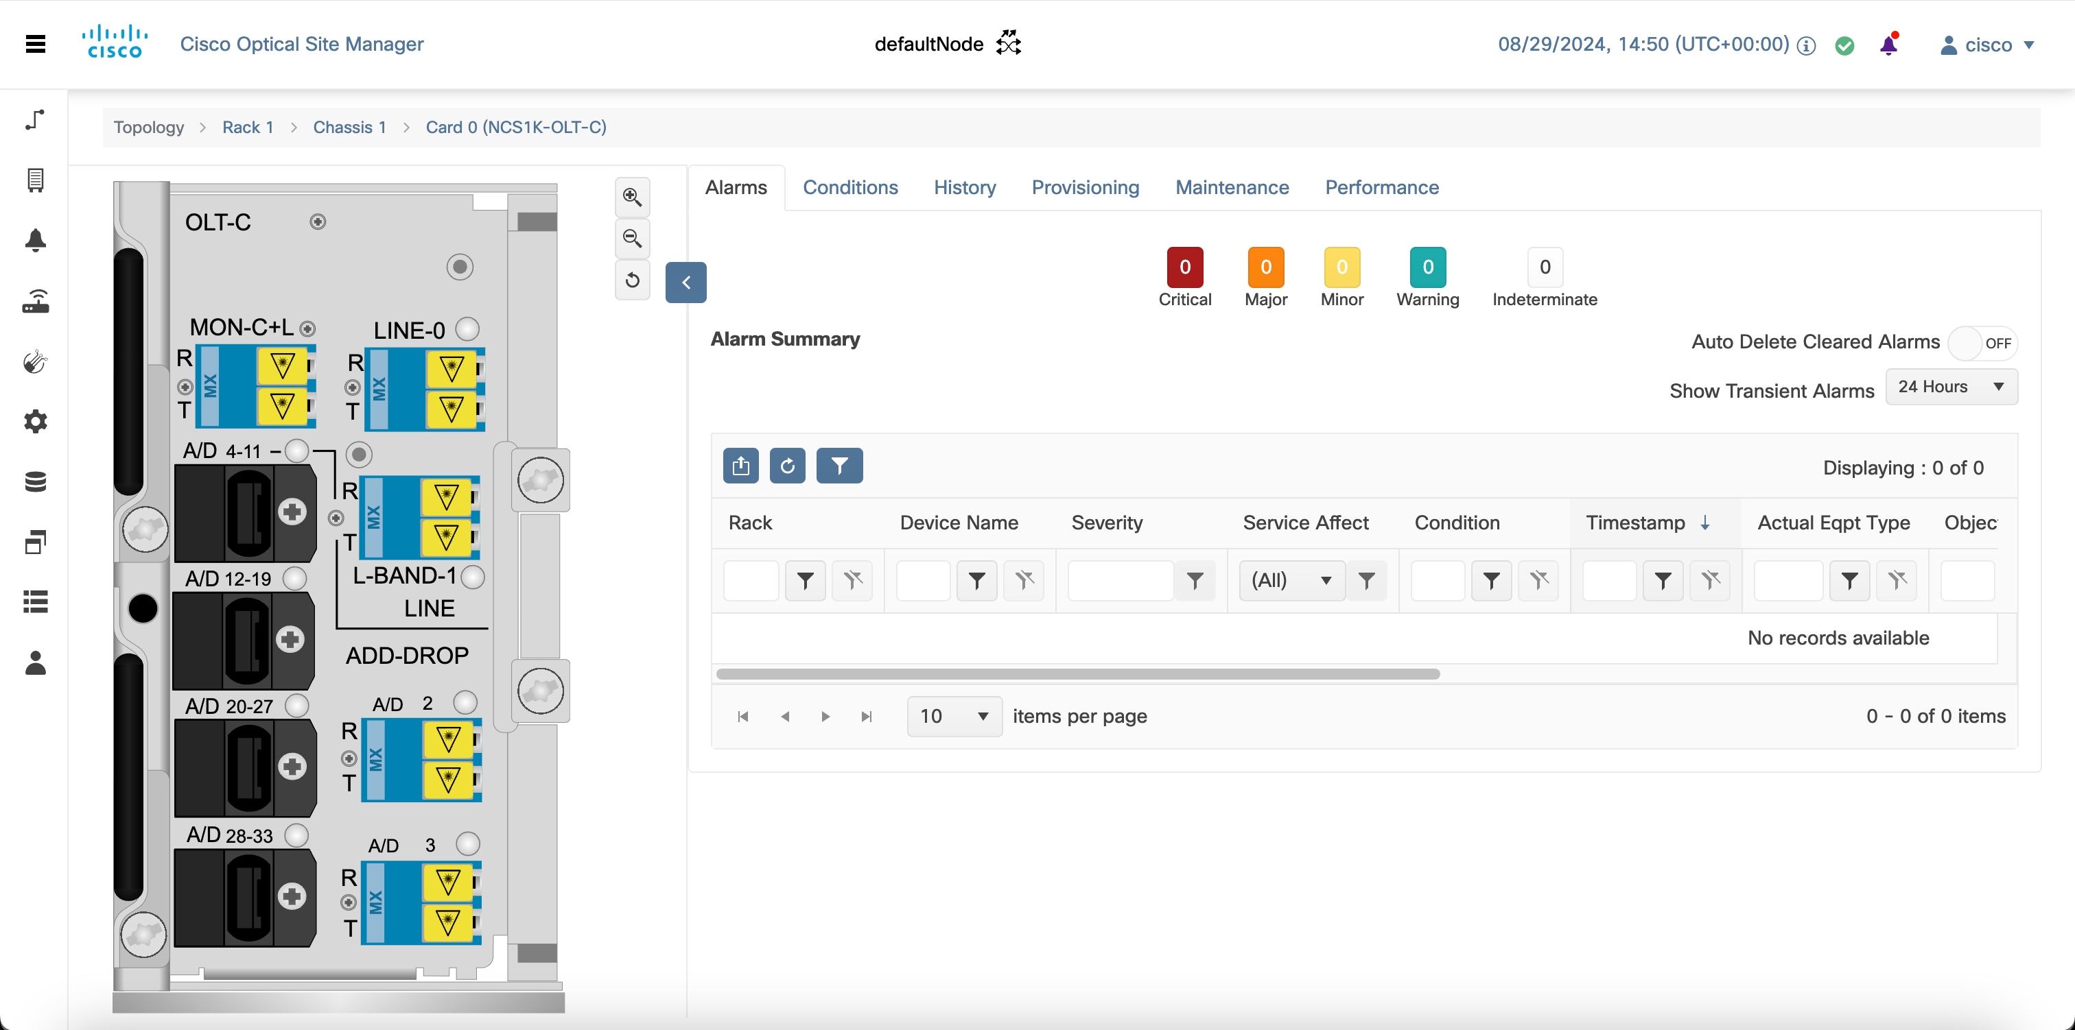The height and width of the screenshot is (1030, 2075).
Task: Open the settings gear sidebar icon
Action: [36, 421]
